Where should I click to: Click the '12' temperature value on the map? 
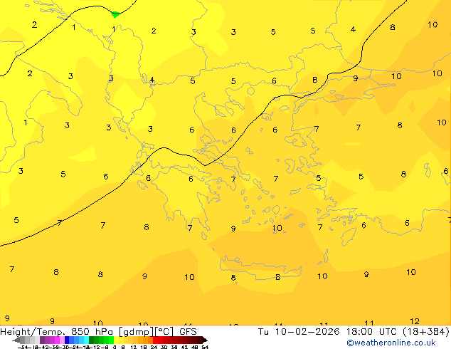click(415, 321)
